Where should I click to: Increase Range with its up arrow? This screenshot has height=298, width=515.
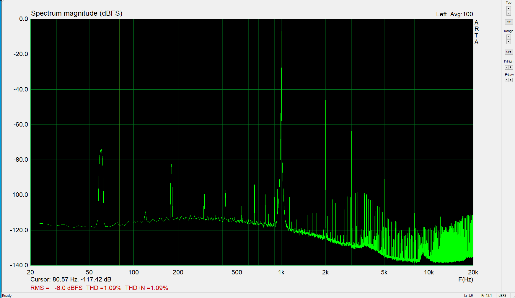[509, 37]
